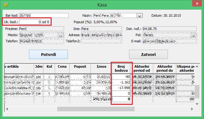The height and width of the screenshot is (119, 204).
Task: Click the horizontal scrollbar left arrow
Action: 7,109
